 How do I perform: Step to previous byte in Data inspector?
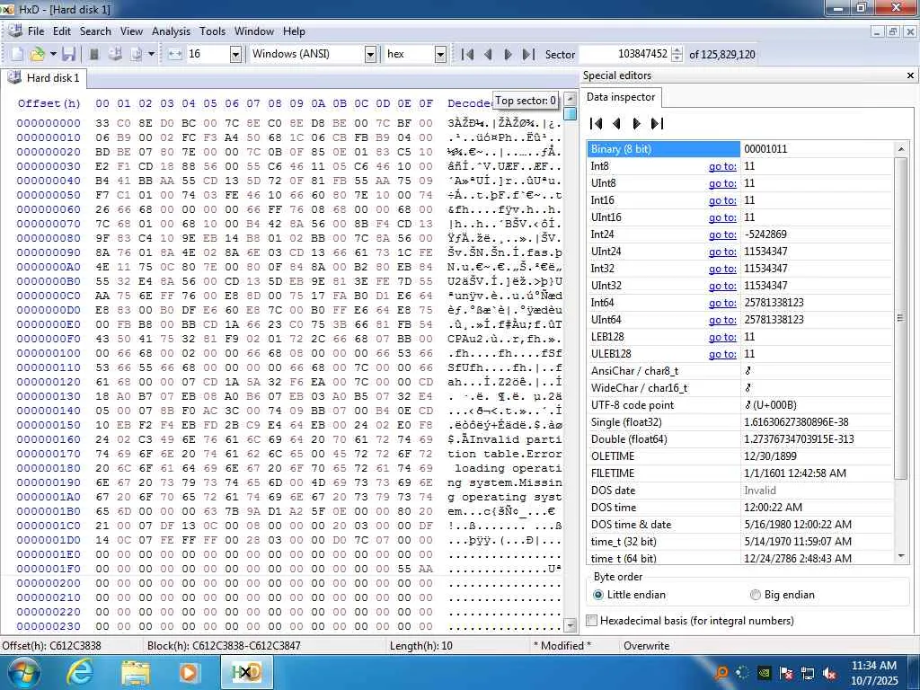click(x=616, y=123)
